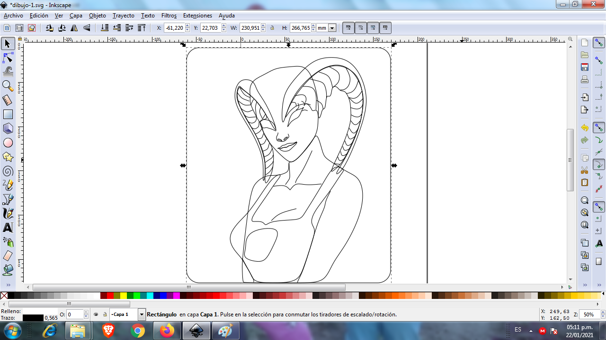Screen dimensions: 606x340
Task: Increase X position stepper
Action: (188, 26)
